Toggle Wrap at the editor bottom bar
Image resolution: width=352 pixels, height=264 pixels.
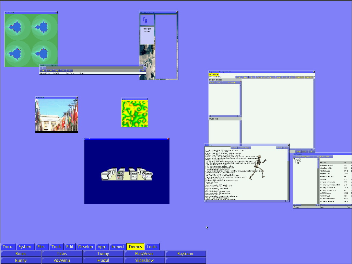[299, 152]
